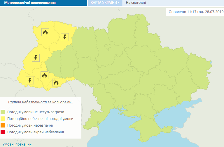The width and height of the screenshot is (224, 147).
Task: Open the Умовні позначки link
Action: point(17,144)
